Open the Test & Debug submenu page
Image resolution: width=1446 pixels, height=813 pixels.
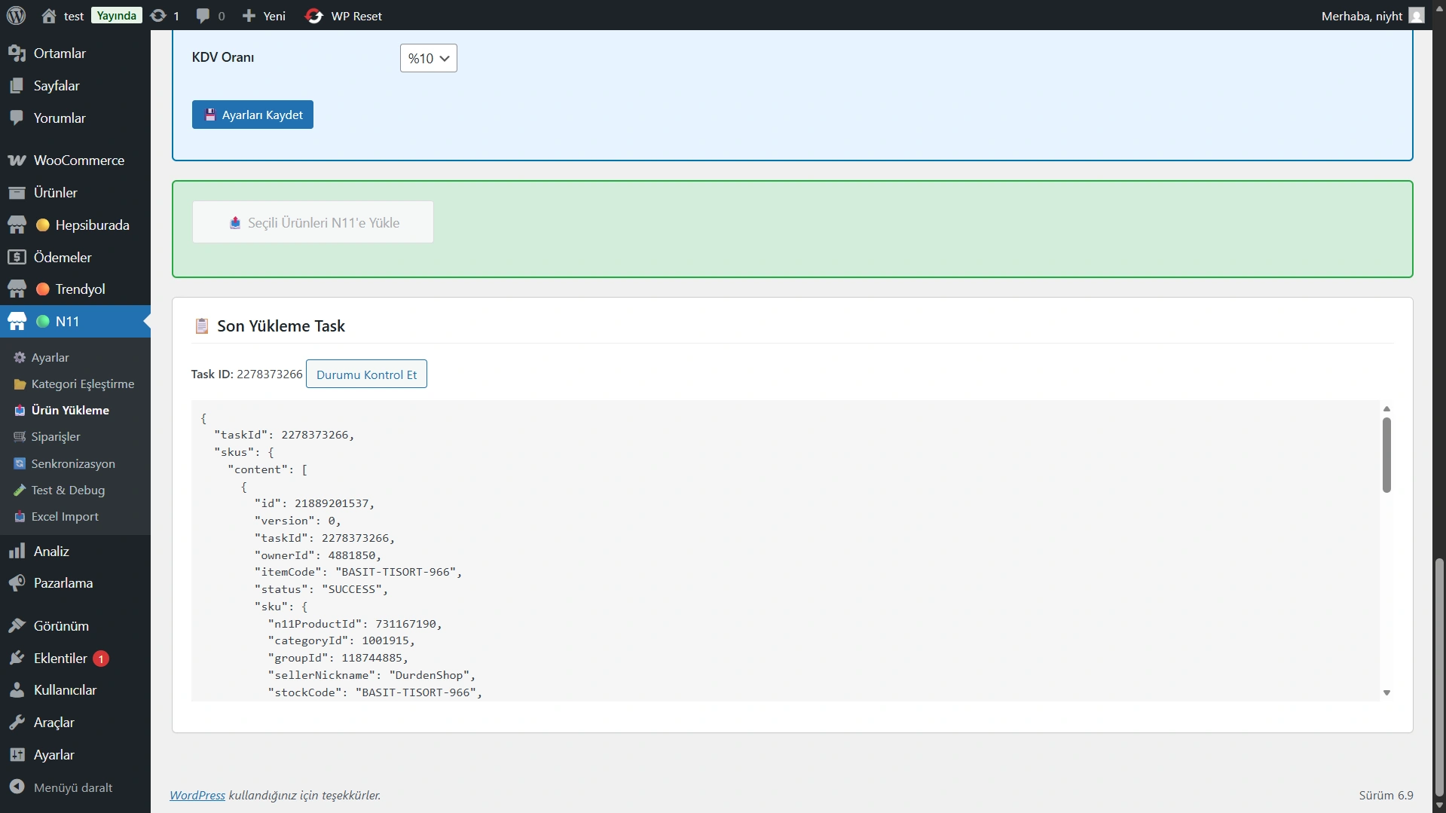tap(68, 491)
